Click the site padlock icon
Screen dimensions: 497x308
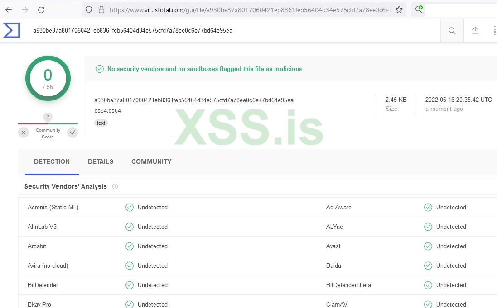pyautogui.click(x=101, y=9)
